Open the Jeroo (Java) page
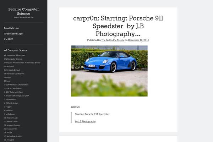Image resolution: width=213 pixels, height=142 pixels. (x=9, y=66)
